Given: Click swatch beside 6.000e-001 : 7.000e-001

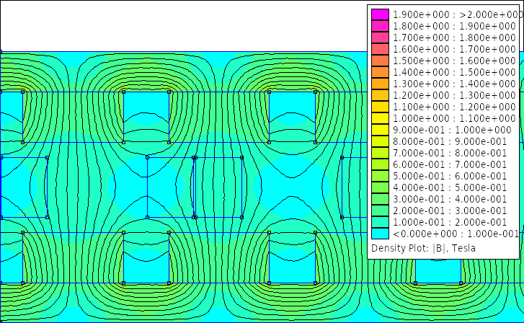Looking at the screenshot, I should click(380, 164).
